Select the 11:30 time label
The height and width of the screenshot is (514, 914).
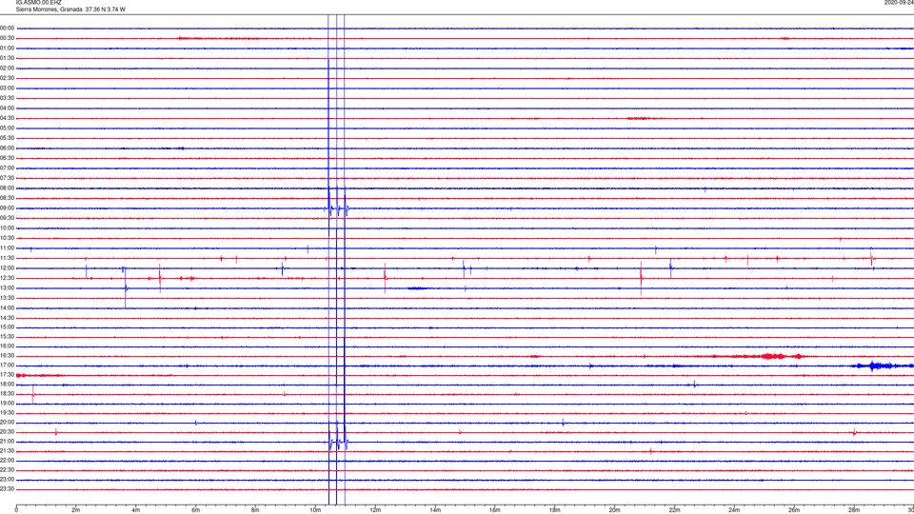pos(7,258)
